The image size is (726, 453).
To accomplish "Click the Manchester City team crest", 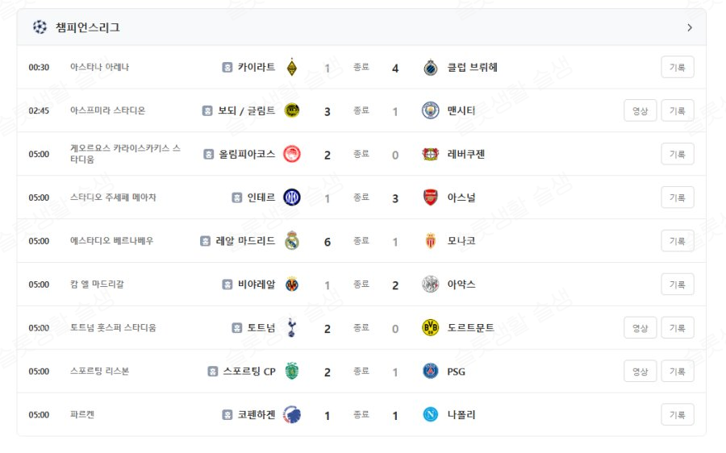I will tap(431, 110).
